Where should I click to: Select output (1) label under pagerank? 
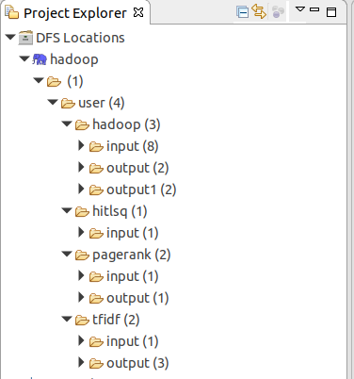[137, 298]
